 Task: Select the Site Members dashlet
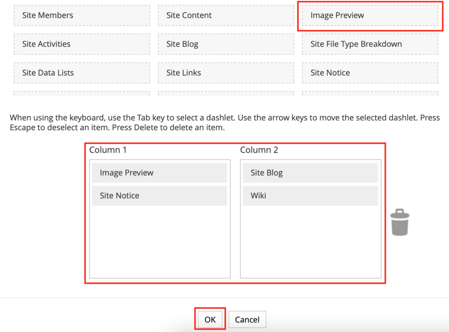pyautogui.click(x=82, y=15)
